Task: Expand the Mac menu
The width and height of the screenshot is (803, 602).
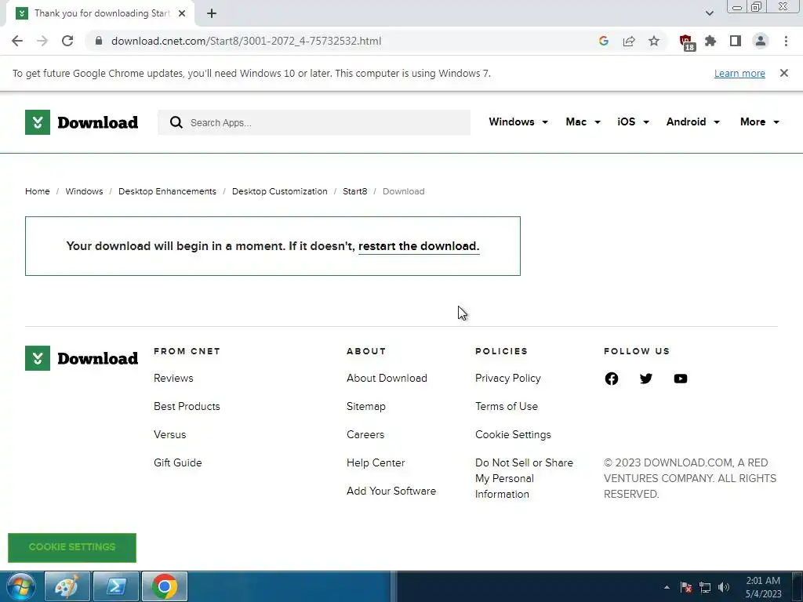Action: pos(583,121)
